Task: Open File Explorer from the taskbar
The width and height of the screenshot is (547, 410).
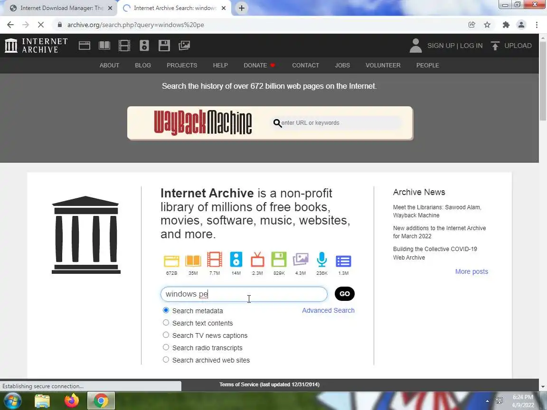Action: pos(42,401)
